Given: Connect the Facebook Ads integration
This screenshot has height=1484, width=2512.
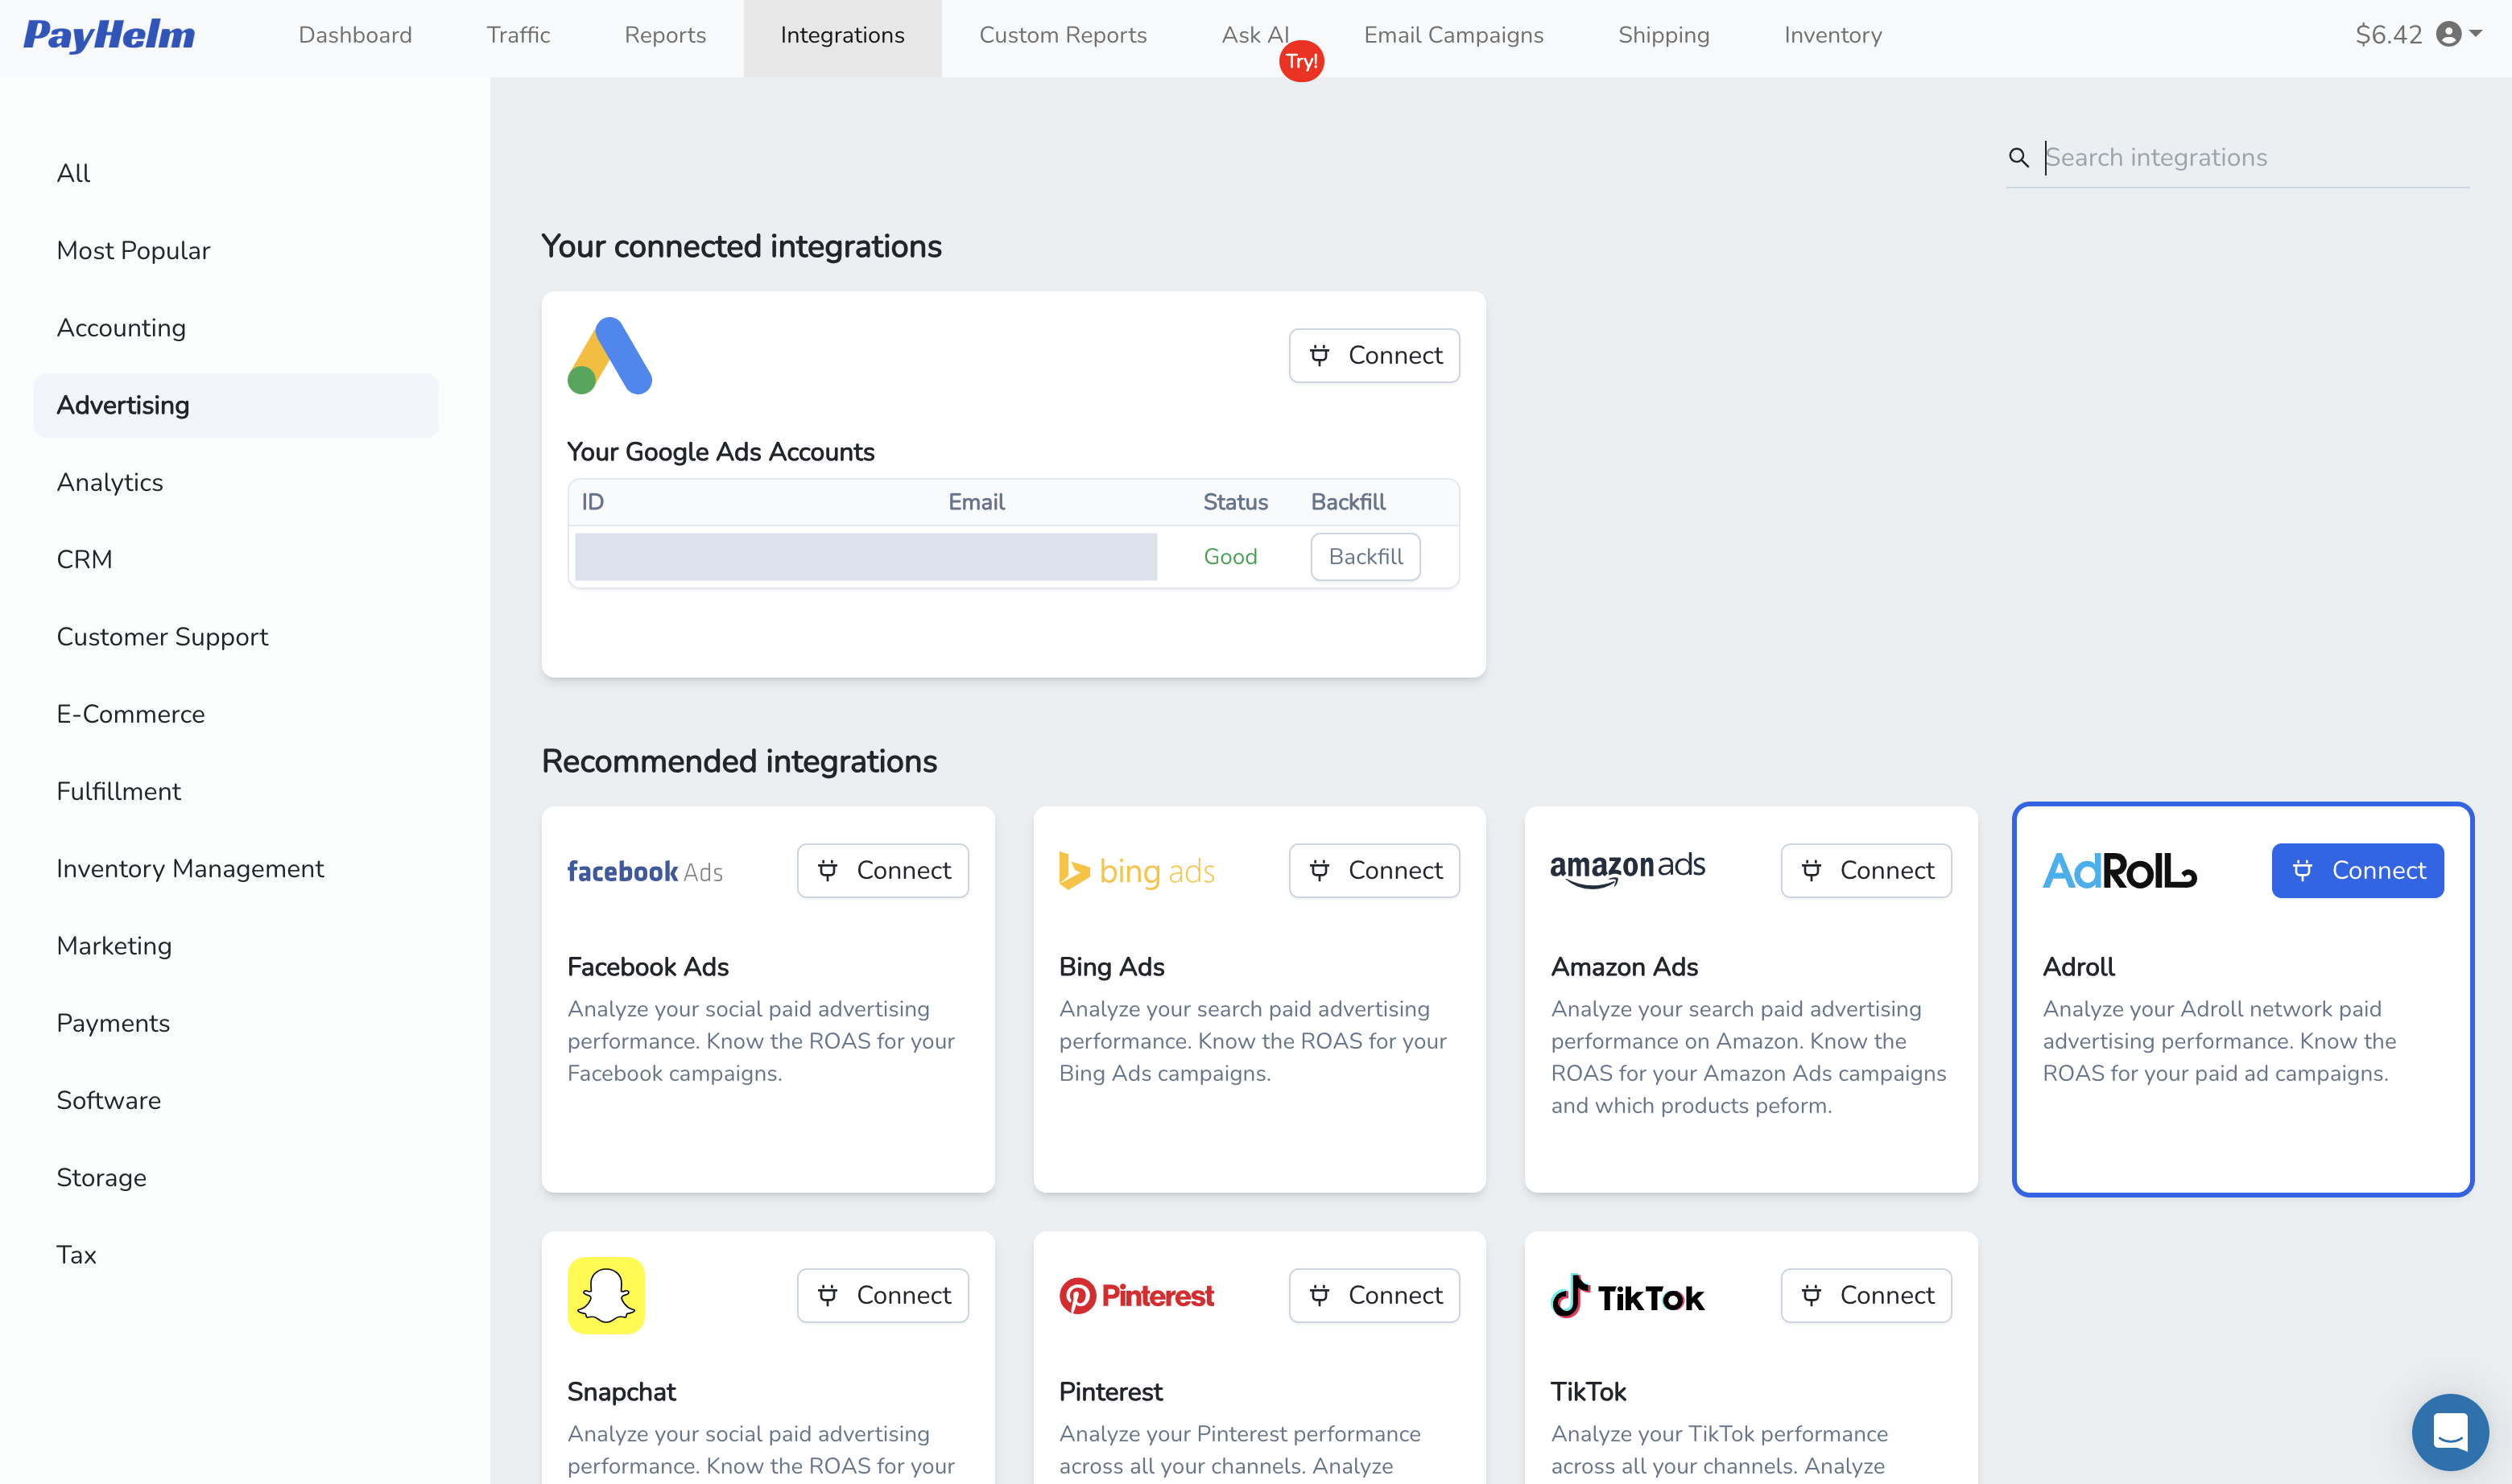Looking at the screenshot, I should (882, 870).
